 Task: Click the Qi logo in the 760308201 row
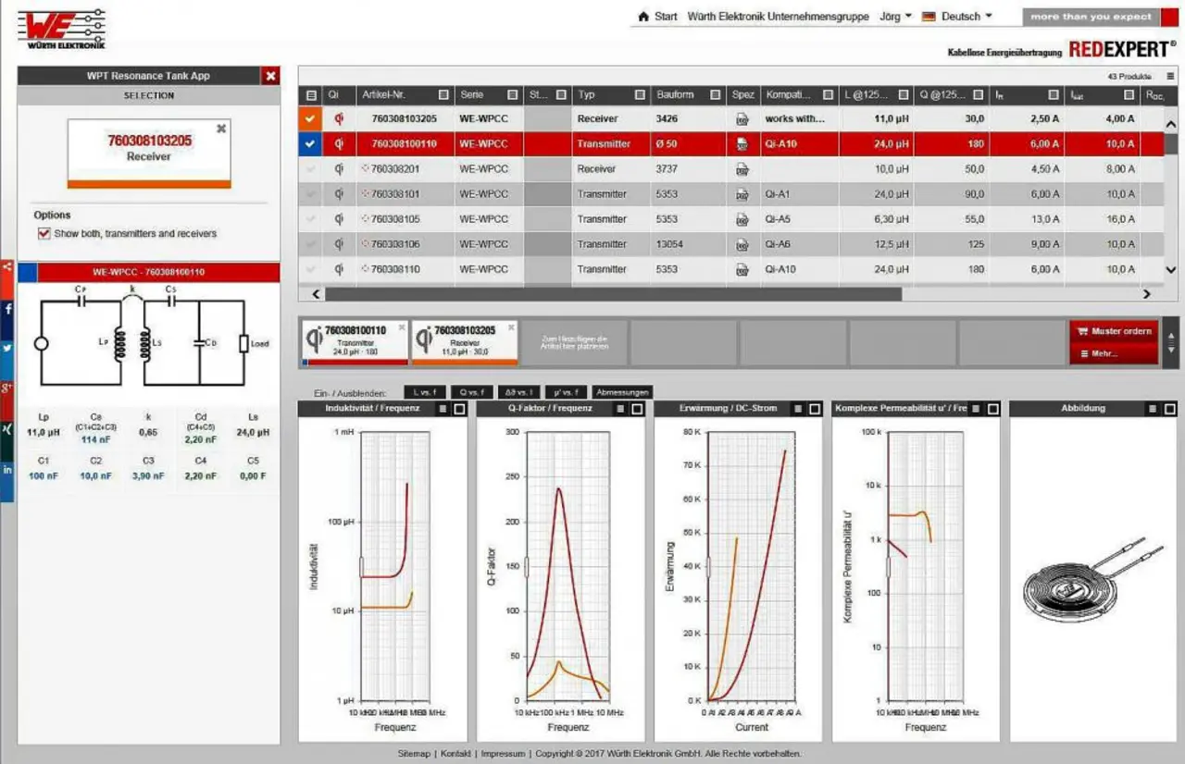[x=339, y=169]
